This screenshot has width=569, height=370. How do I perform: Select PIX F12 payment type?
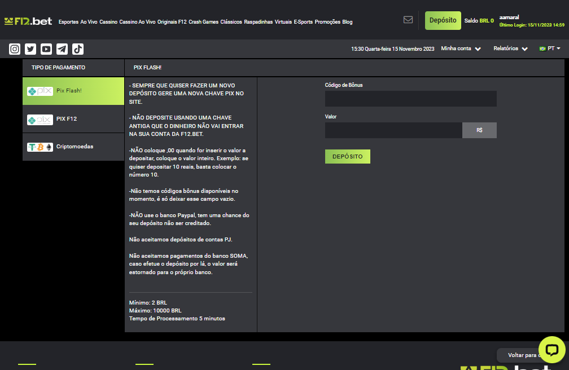[x=73, y=119]
